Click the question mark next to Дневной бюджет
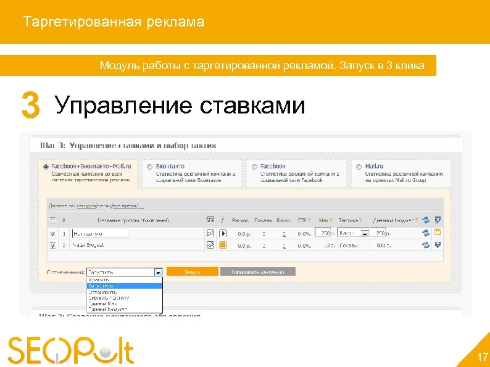This screenshot has height=367, width=490. tap(417, 220)
